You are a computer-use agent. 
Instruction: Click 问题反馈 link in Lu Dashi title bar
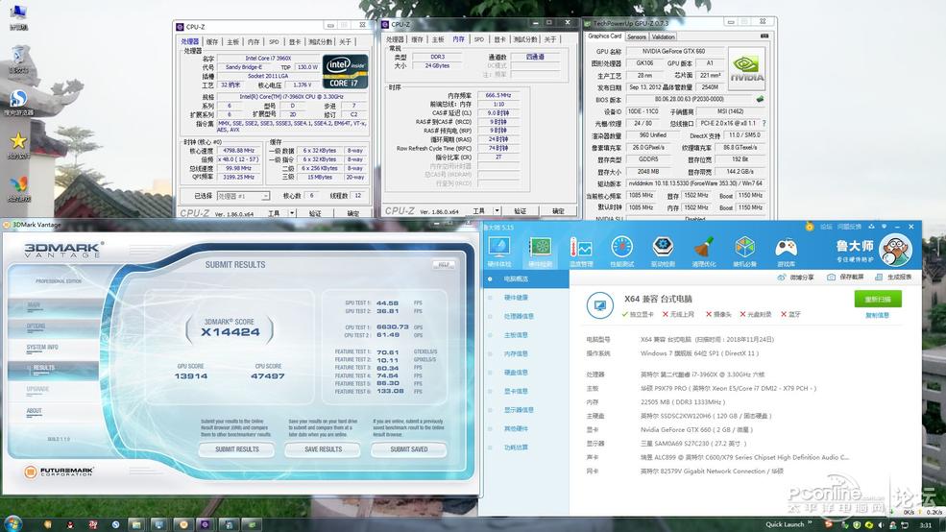[849, 227]
